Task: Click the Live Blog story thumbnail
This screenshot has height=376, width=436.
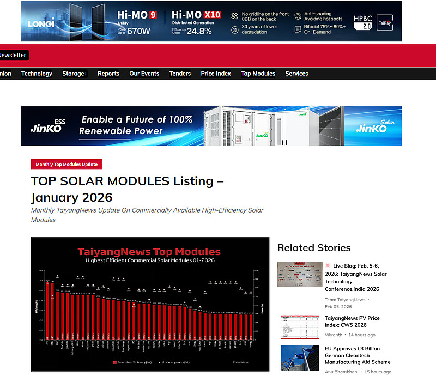Action: click(300, 274)
